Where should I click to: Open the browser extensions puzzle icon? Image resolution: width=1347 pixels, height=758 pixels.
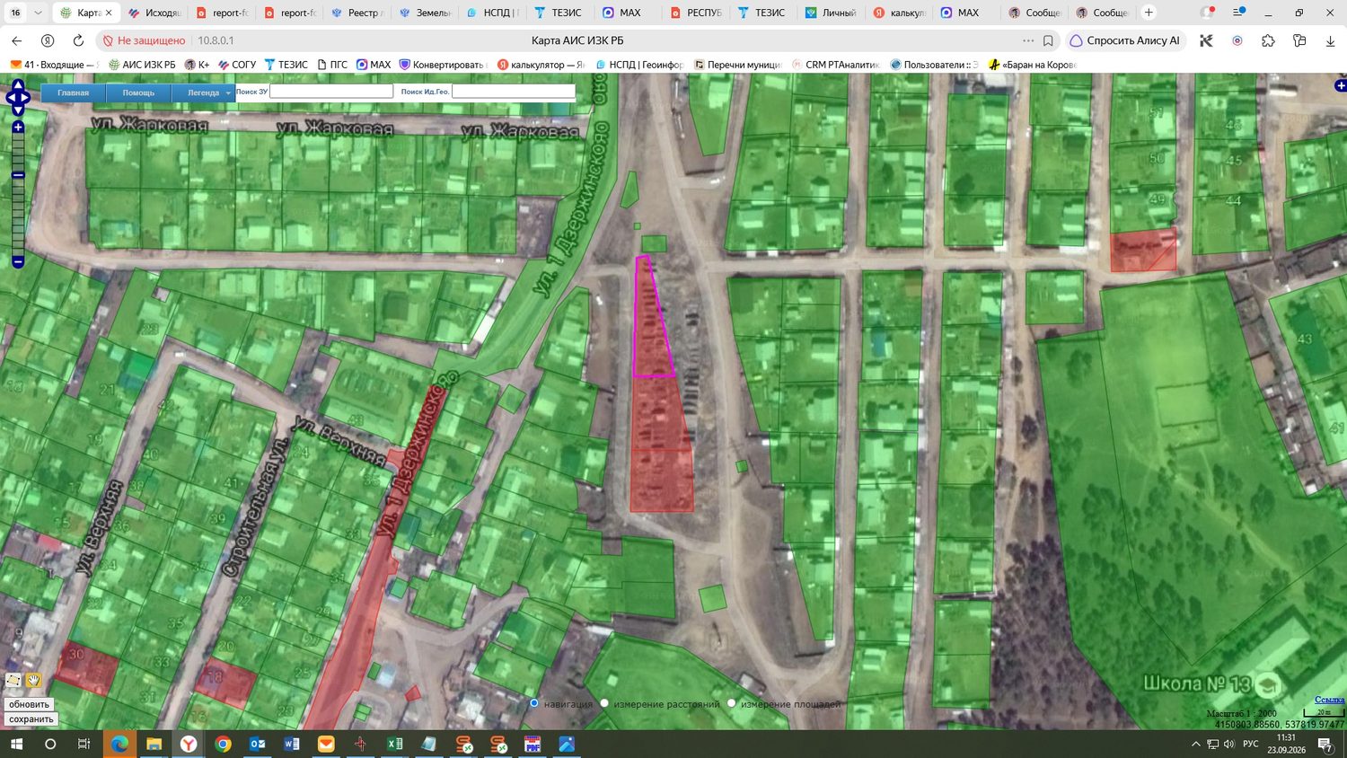pyautogui.click(x=1268, y=40)
